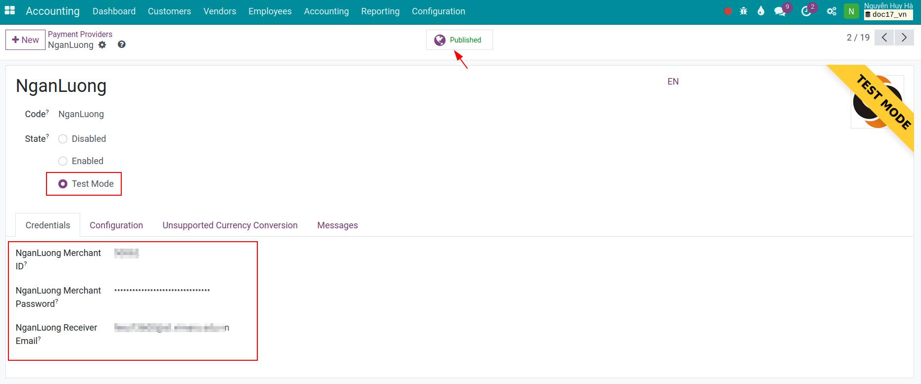Click the droplet icon in top bar
Viewport: 921px width, 384px height.
[761, 11]
